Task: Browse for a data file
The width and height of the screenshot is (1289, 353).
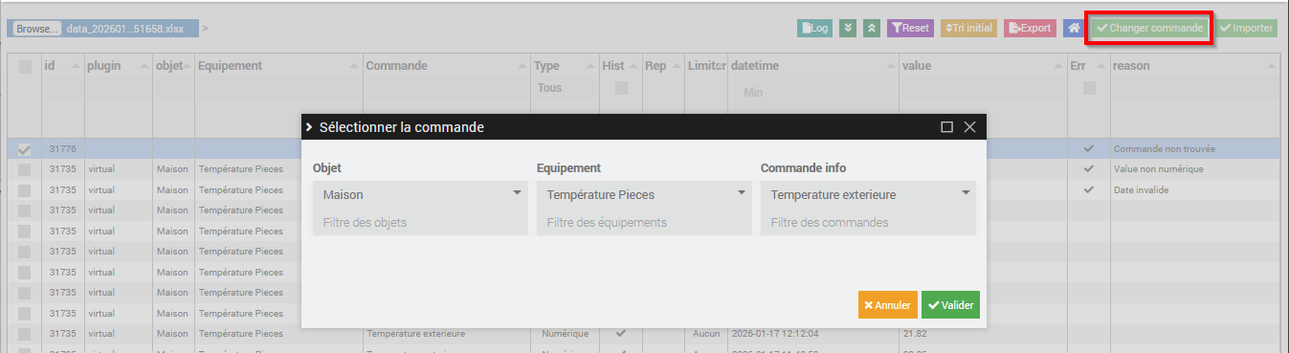Action: (37, 29)
